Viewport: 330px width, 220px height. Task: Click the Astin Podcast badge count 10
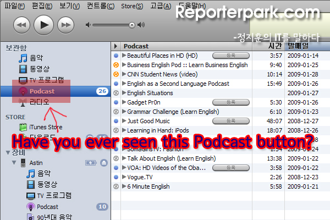point(102,207)
